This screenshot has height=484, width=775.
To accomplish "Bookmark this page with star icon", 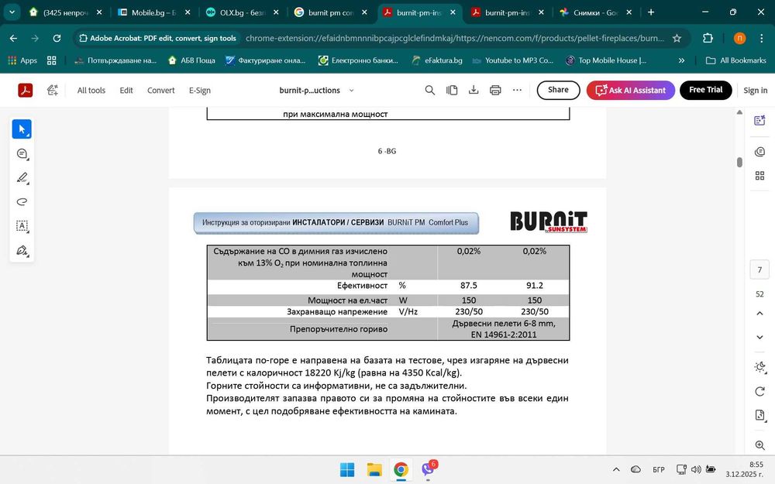I will [677, 38].
